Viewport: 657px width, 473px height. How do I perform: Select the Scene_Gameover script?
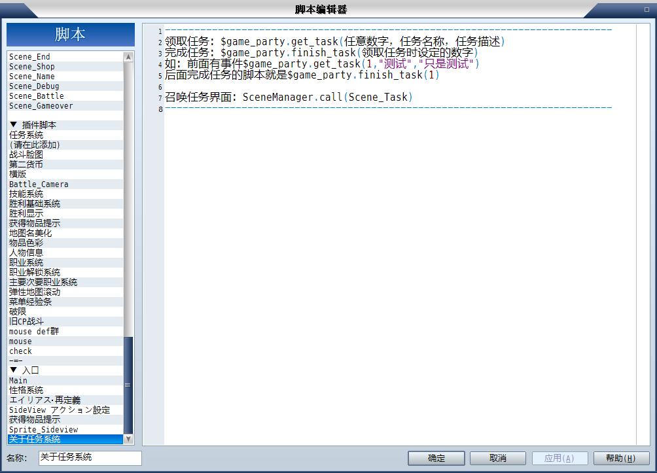[66, 105]
